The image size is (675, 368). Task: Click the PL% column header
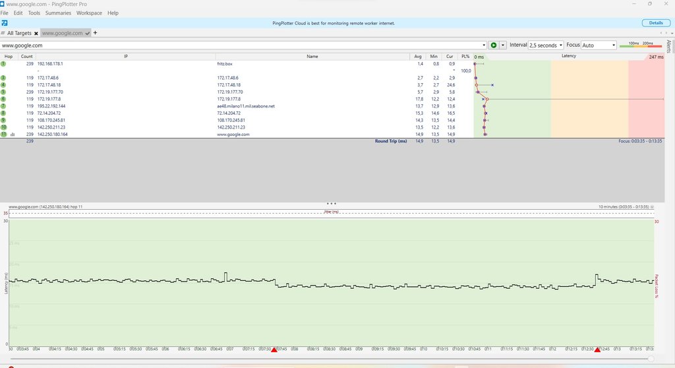[x=465, y=57]
